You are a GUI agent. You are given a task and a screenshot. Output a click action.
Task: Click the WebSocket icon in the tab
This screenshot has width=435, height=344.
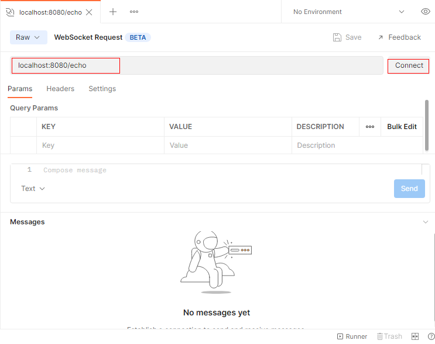click(x=11, y=12)
